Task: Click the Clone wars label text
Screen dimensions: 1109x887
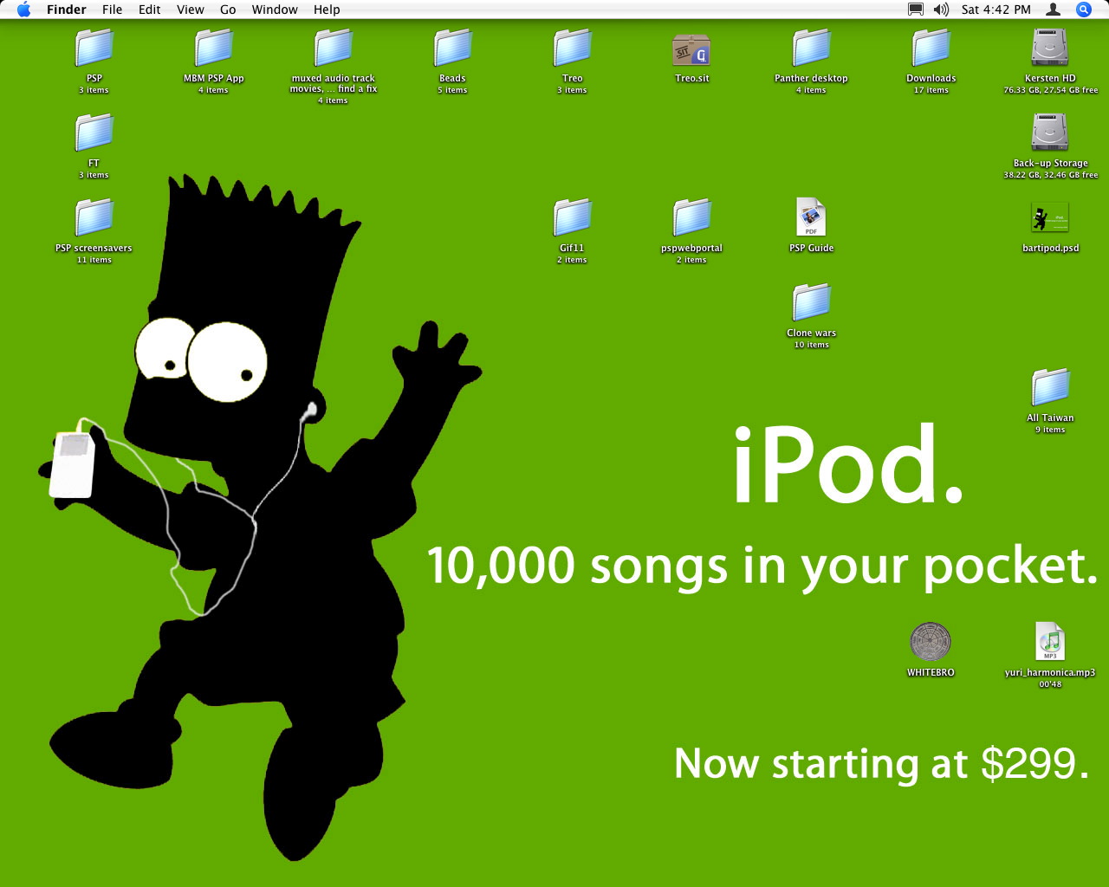Action: [811, 333]
